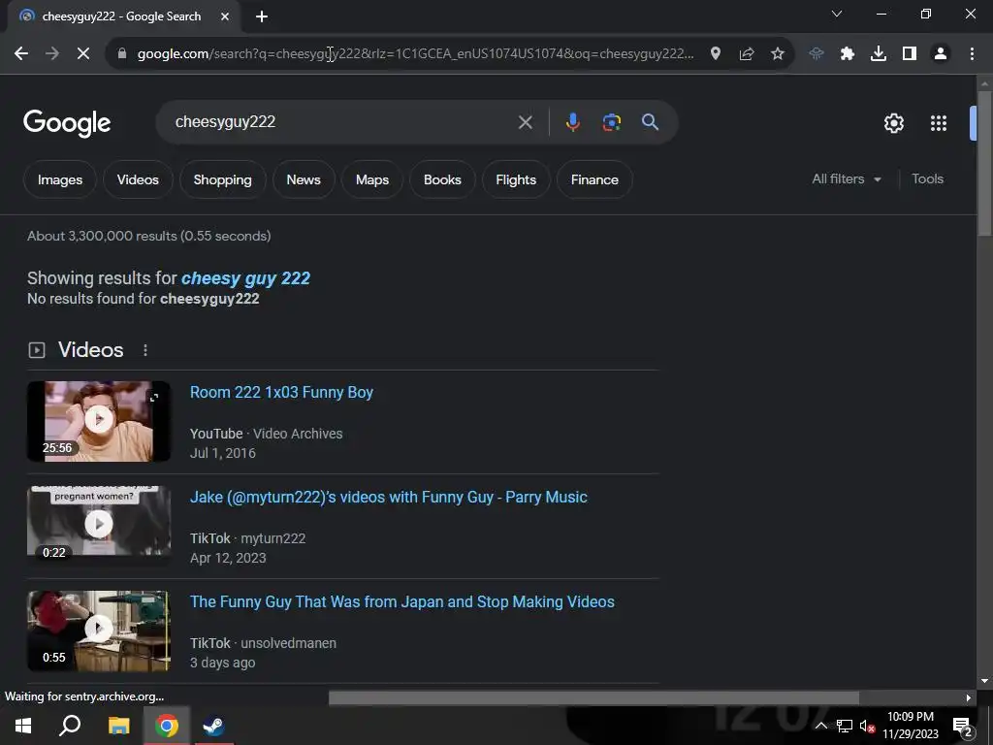Image resolution: width=993 pixels, height=745 pixels.
Task: Click the Google logo
Action: 67,123
